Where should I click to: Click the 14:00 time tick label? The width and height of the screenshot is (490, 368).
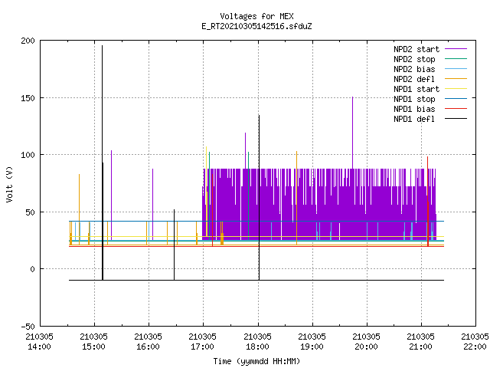coord(39,347)
